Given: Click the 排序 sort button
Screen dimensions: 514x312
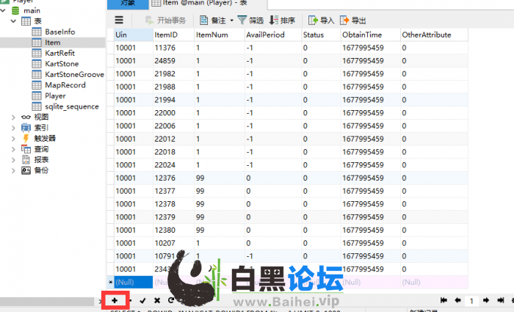Looking at the screenshot, I should tap(283, 21).
